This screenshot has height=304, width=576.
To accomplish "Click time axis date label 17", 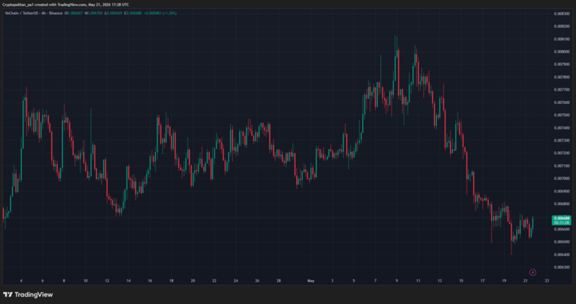I will point(483,281).
